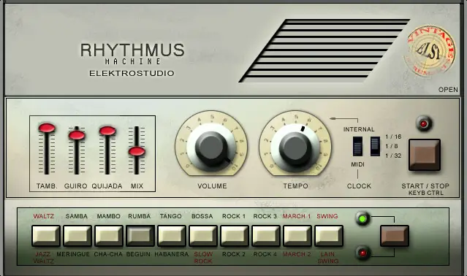Select the Tango rhythm button
This screenshot has width=467, height=276.
click(172, 236)
